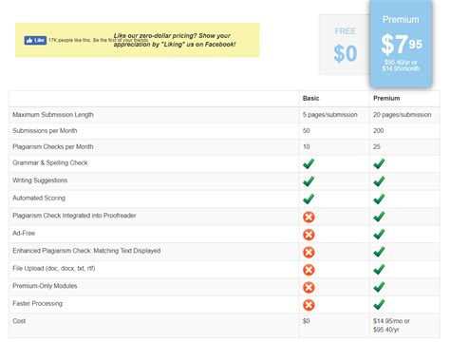Select the Premium $7.95 pricing card
The width and height of the screenshot is (450, 342).
pyautogui.click(x=401, y=43)
